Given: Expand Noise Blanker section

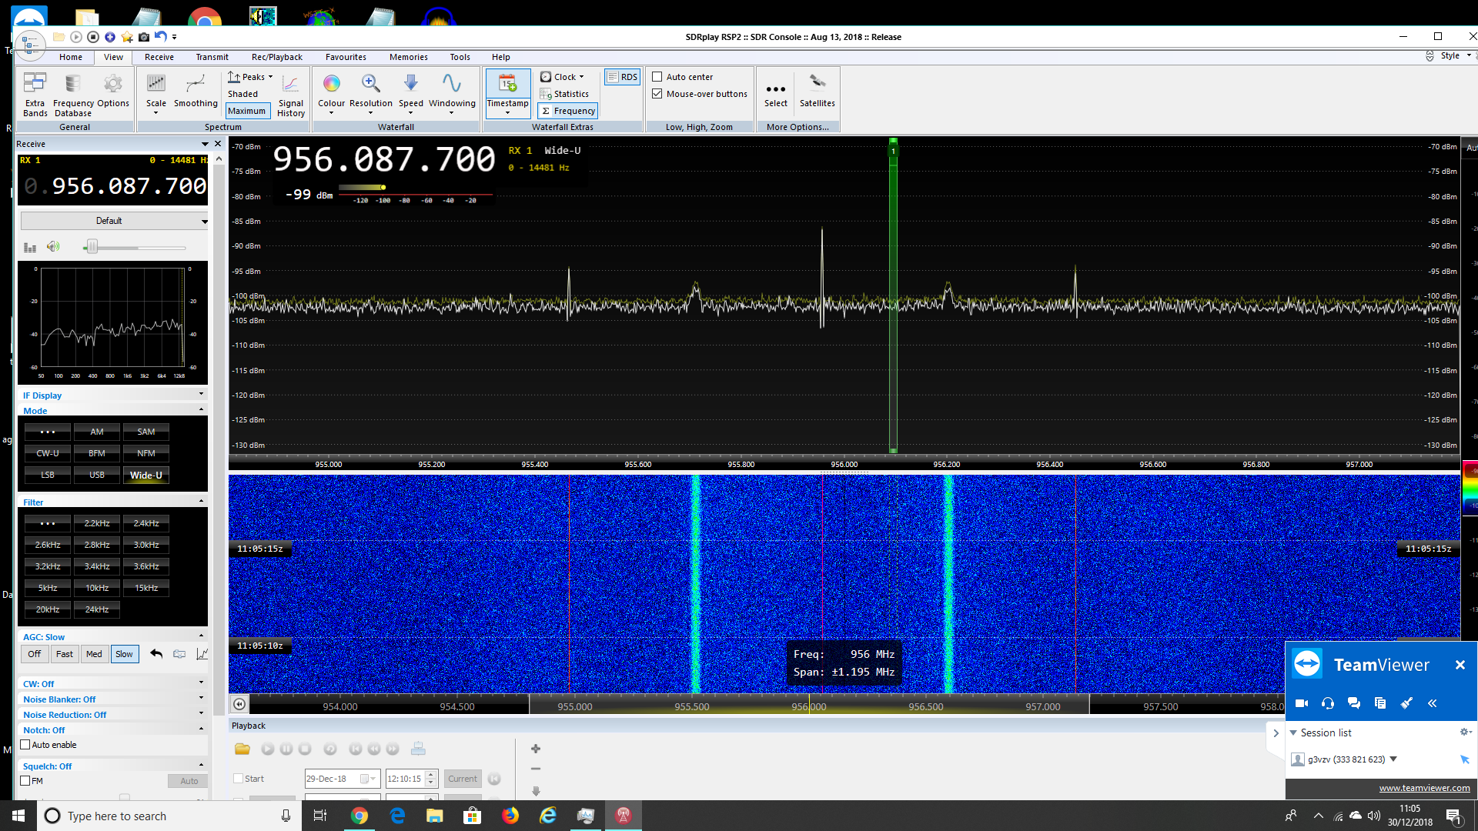Looking at the screenshot, I should [202, 699].
